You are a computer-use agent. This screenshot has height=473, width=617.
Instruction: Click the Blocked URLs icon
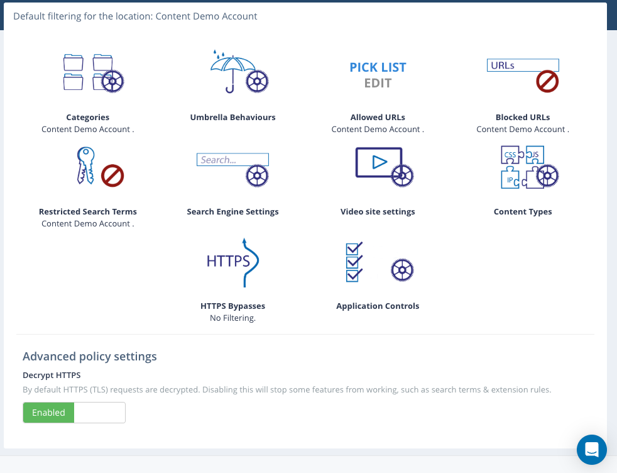523,75
